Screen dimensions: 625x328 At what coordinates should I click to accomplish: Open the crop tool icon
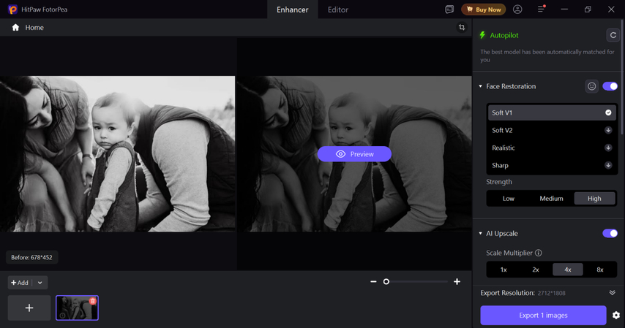[x=462, y=28]
